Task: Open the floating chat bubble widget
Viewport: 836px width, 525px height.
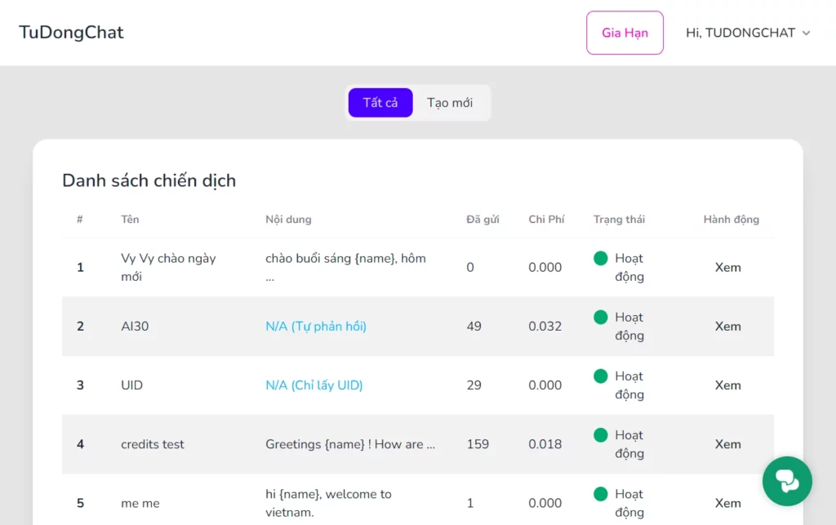Action: [787, 481]
